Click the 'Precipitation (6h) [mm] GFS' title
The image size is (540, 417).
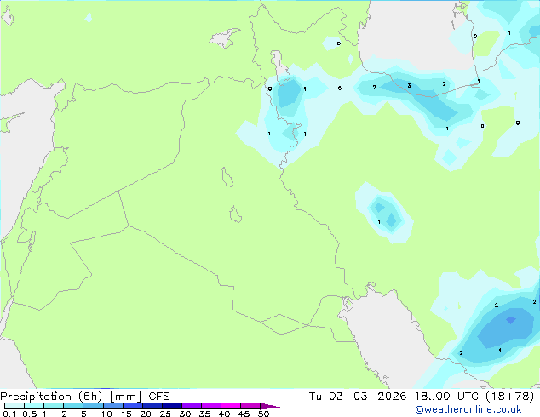point(85,397)
